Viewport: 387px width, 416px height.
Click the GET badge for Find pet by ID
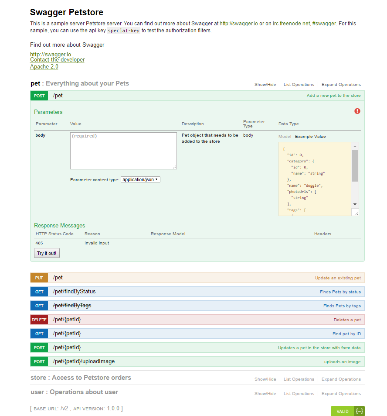point(39,333)
